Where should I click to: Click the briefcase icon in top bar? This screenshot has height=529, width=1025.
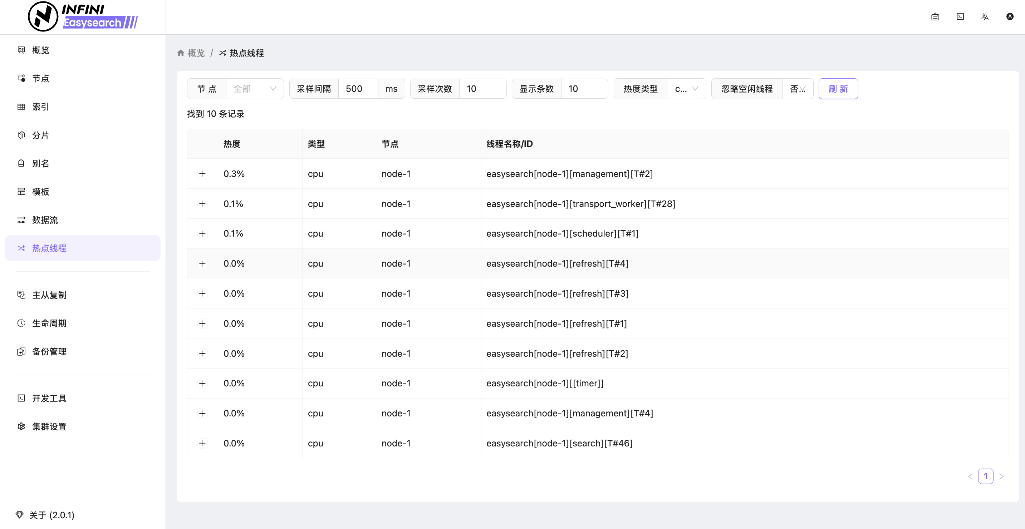pos(935,17)
